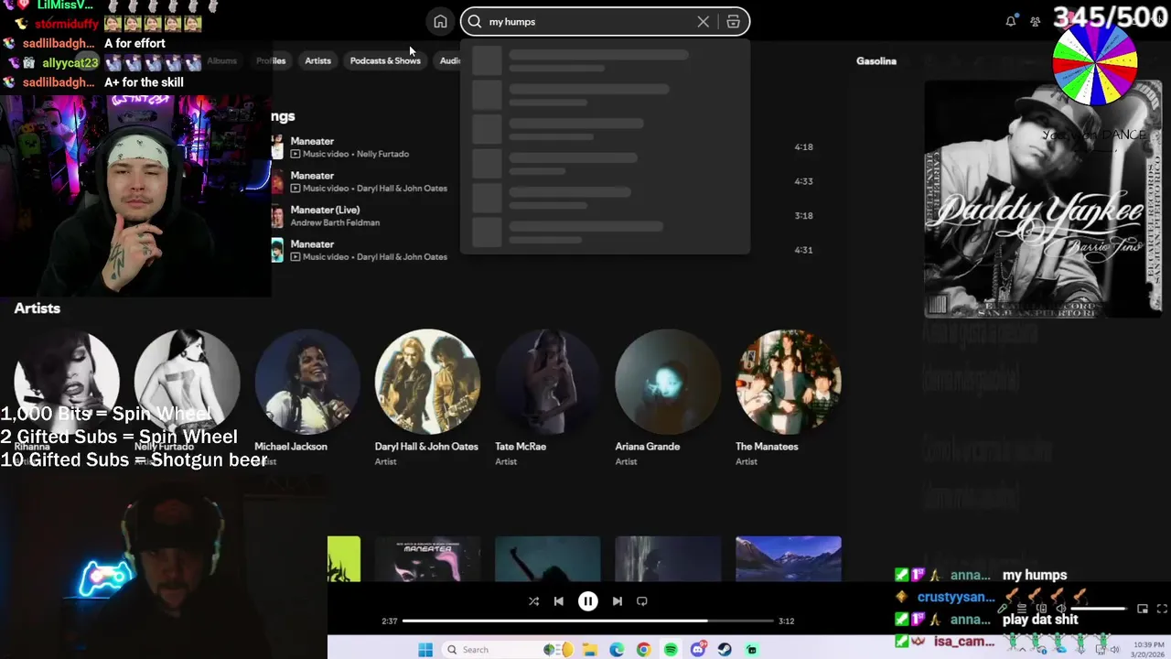Viewport: 1171px width, 659px height.
Task: Seek on the song progress bar
Action: pos(588,621)
